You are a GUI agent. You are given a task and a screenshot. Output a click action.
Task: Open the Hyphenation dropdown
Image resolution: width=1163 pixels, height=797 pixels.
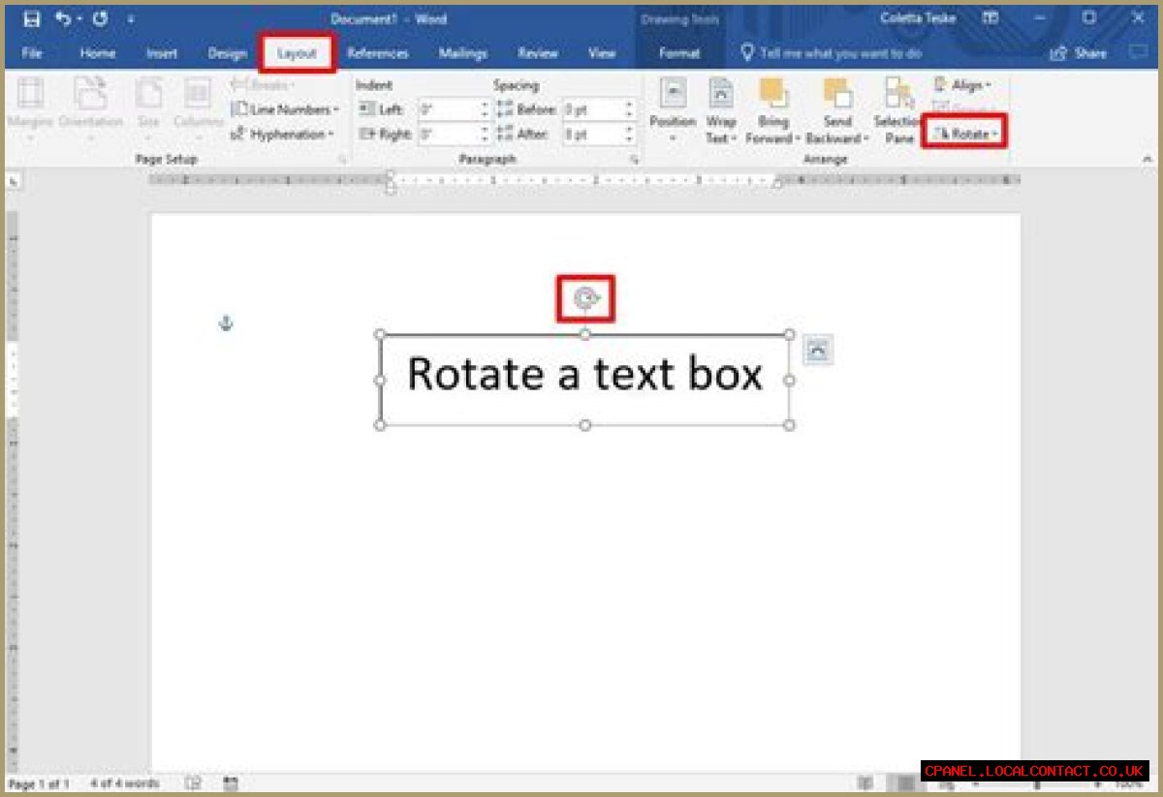tap(282, 135)
